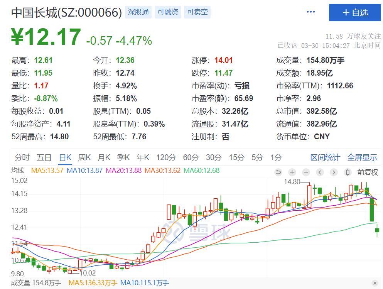
Task: Select the 年K chart tab
Action: (143, 157)
